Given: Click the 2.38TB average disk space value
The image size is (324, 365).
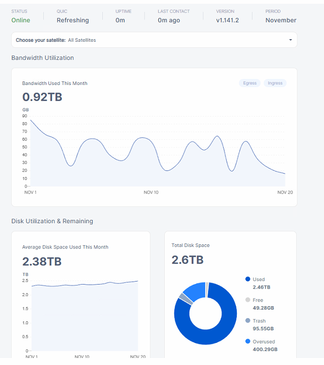Looking at the screenshot, I should (x=42, y=261).
